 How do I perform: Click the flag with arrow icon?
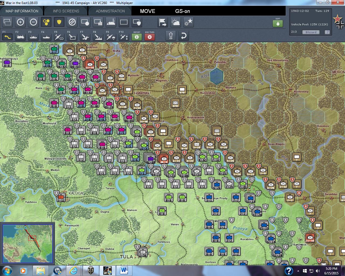pos(163,22)
